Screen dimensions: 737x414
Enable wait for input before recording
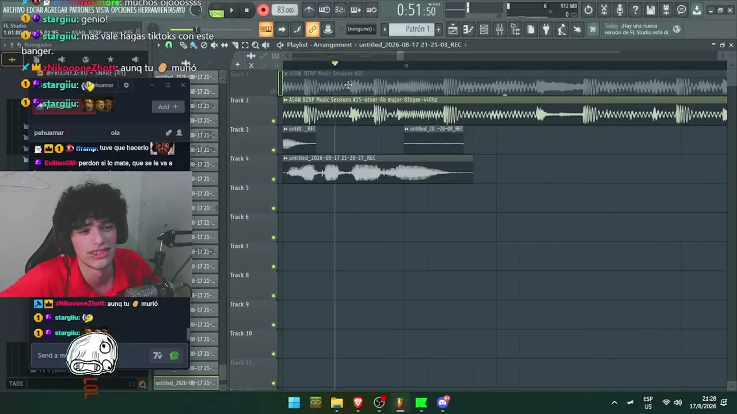point(325,10)
